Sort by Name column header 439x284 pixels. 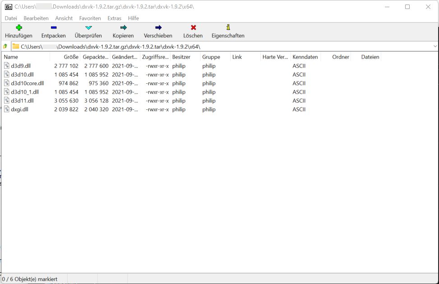point(11,57)
